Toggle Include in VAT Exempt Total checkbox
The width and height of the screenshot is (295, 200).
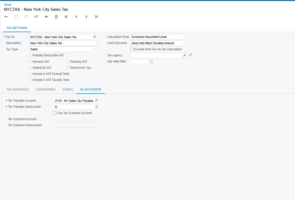point(30,74)
